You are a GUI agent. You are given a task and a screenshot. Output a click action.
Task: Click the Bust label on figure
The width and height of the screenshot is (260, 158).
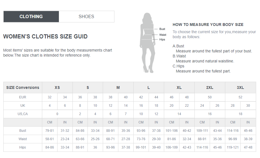pos(162,29)
